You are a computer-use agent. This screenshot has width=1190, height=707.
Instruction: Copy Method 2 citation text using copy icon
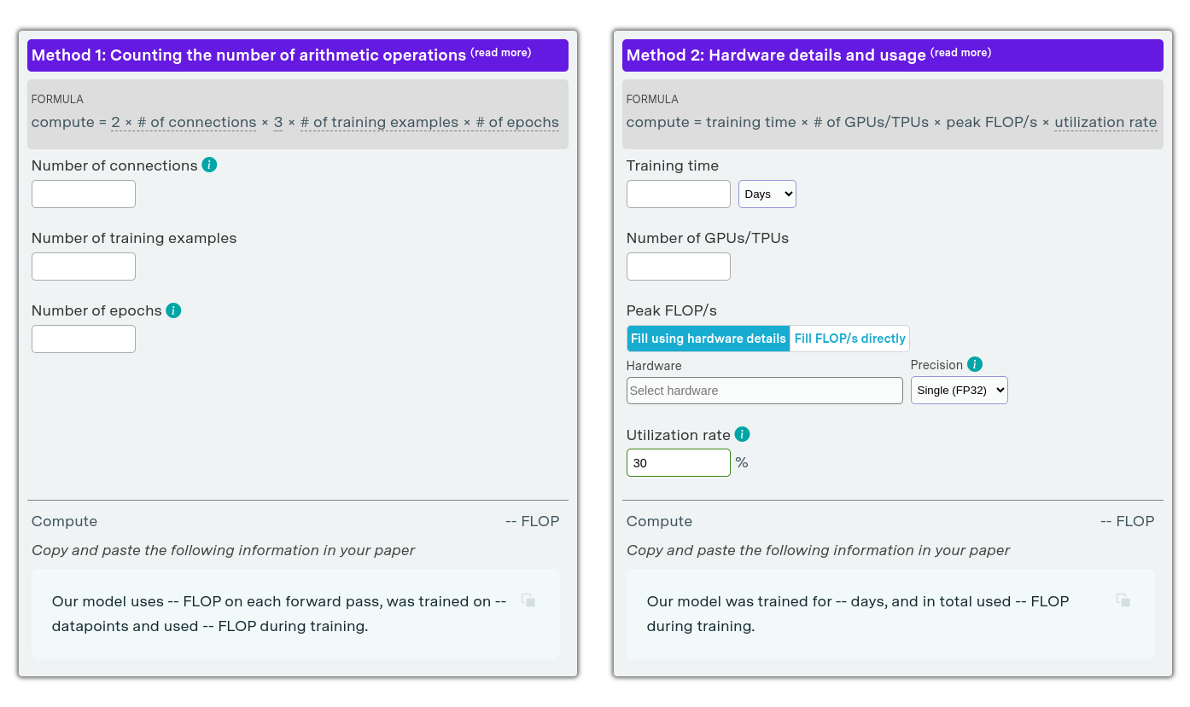click(1123, 600)
